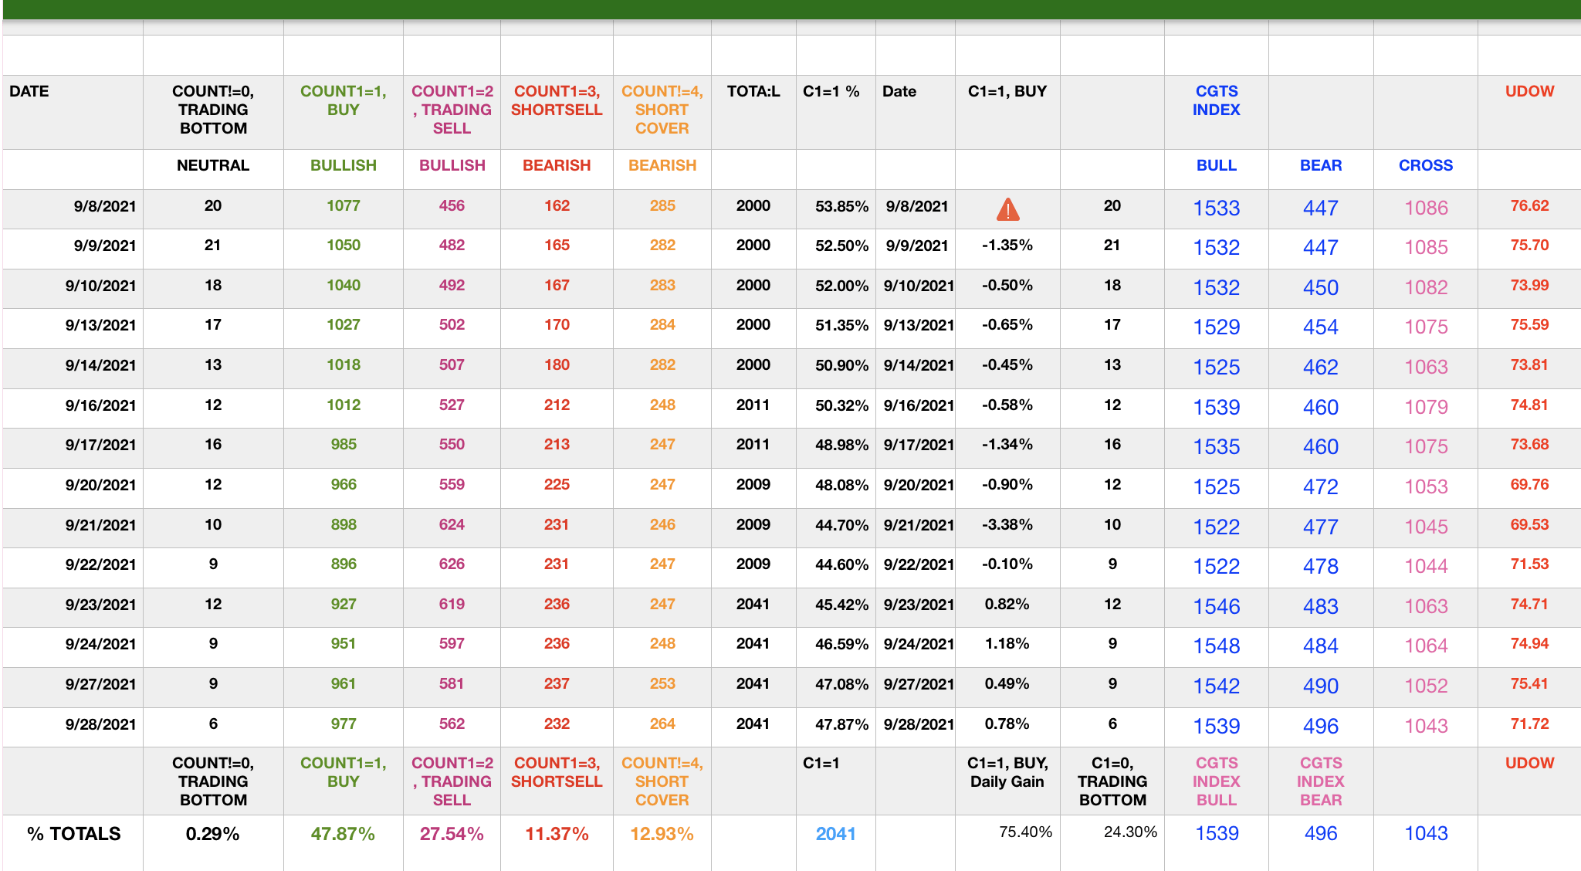
Task: Click the COUNT1=3, SHORTSELL top header
Action: tap(556, 100)
